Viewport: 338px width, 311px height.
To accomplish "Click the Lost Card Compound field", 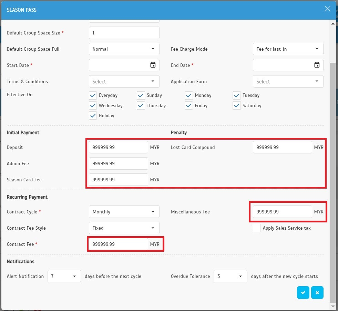I will pyautogui.click(x=282, y=147).
